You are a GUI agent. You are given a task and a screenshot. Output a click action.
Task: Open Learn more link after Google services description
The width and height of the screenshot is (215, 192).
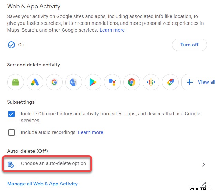click(112, 30)
